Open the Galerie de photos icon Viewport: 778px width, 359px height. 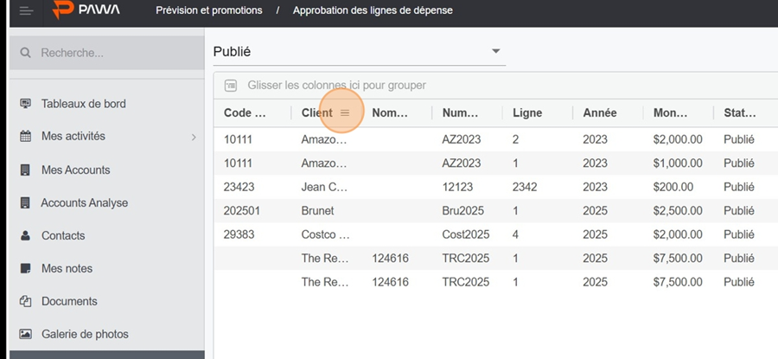(x=25, y=334)
